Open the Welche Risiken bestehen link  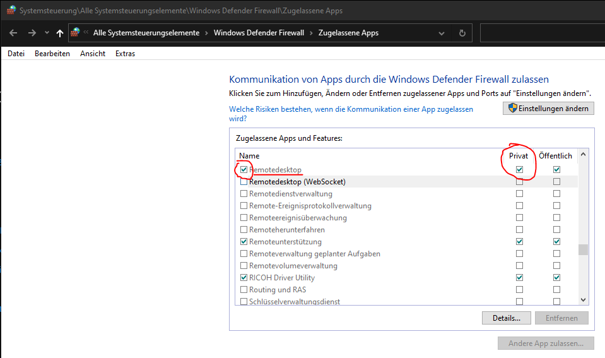[x=351, y=114]
